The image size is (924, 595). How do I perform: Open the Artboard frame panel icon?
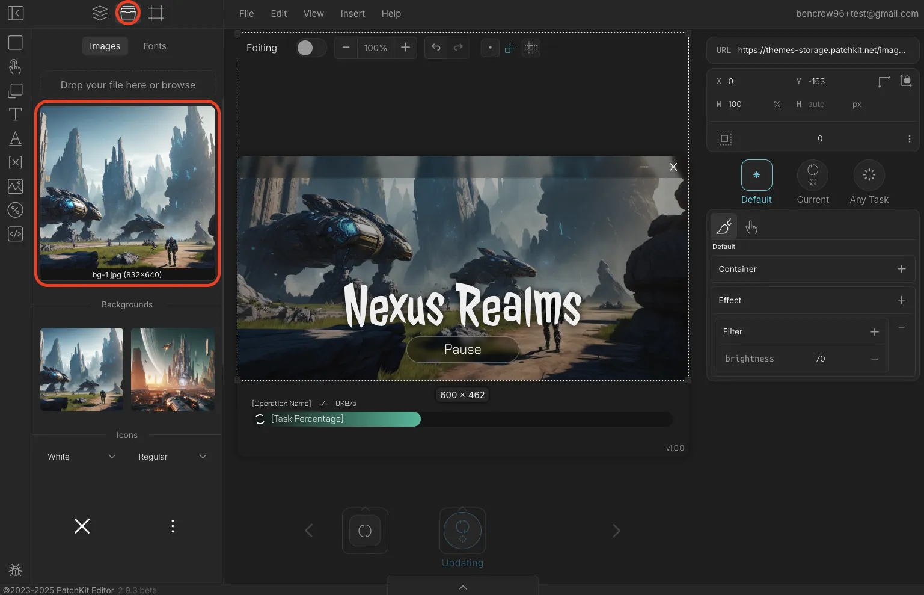(x=156, y=13)
